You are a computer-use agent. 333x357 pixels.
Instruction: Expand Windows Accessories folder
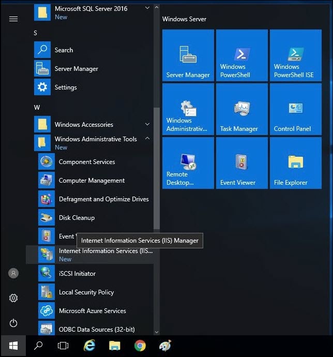pyautogui.click(x=147, y=124)
